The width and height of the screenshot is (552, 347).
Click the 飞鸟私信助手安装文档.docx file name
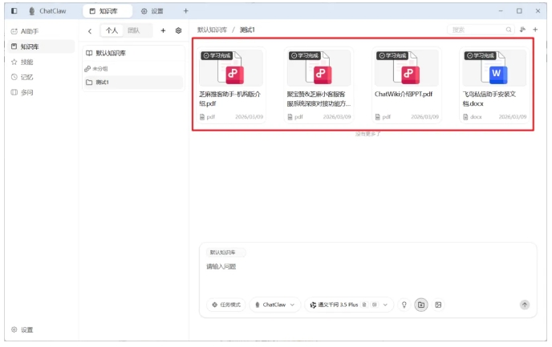[489, 99]
